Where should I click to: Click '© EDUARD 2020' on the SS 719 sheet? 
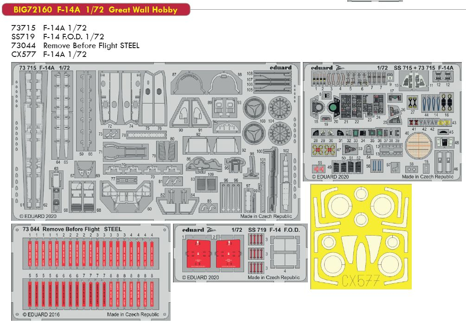click(x=200, y=277)
